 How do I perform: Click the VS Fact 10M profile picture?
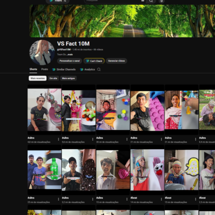click(42, 52)
